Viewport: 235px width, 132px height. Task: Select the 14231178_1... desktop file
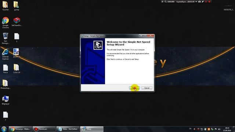(x=228, y=8)
